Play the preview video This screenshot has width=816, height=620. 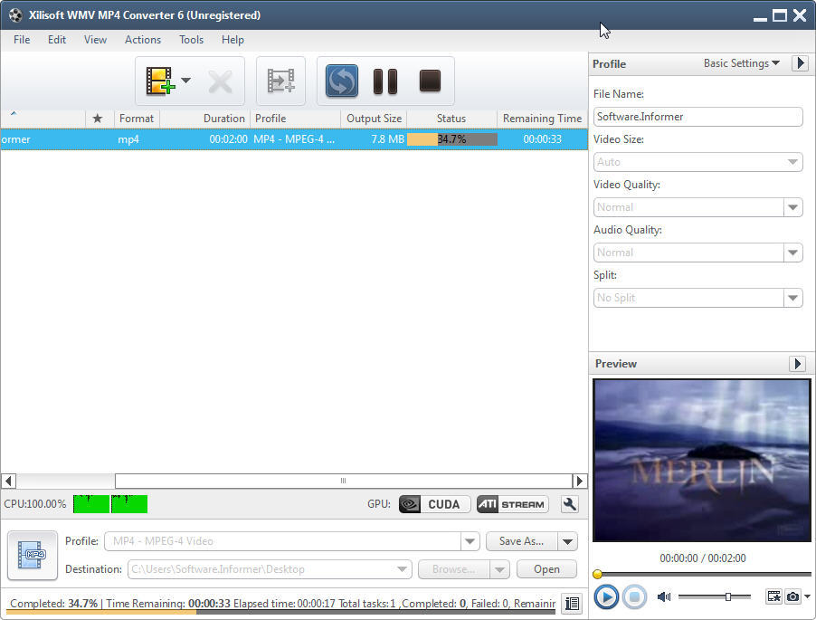(x=606, y=596)
